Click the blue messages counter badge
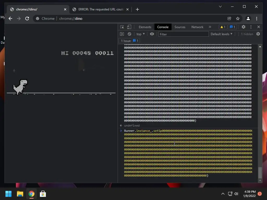Viewport: 267px width, 200px height. (232, 27)
